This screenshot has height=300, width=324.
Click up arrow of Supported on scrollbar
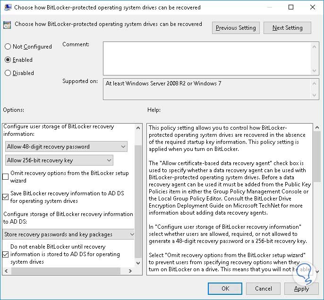pos(314,83)
